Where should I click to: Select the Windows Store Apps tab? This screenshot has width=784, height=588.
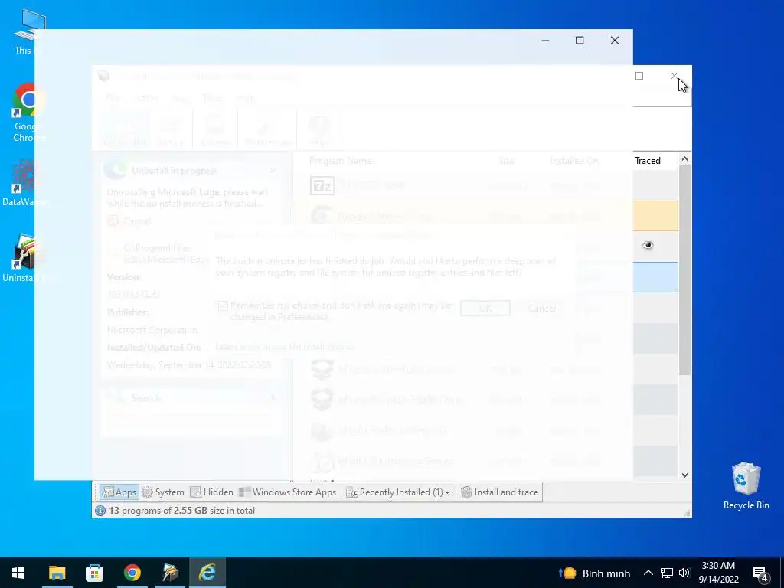288,492
